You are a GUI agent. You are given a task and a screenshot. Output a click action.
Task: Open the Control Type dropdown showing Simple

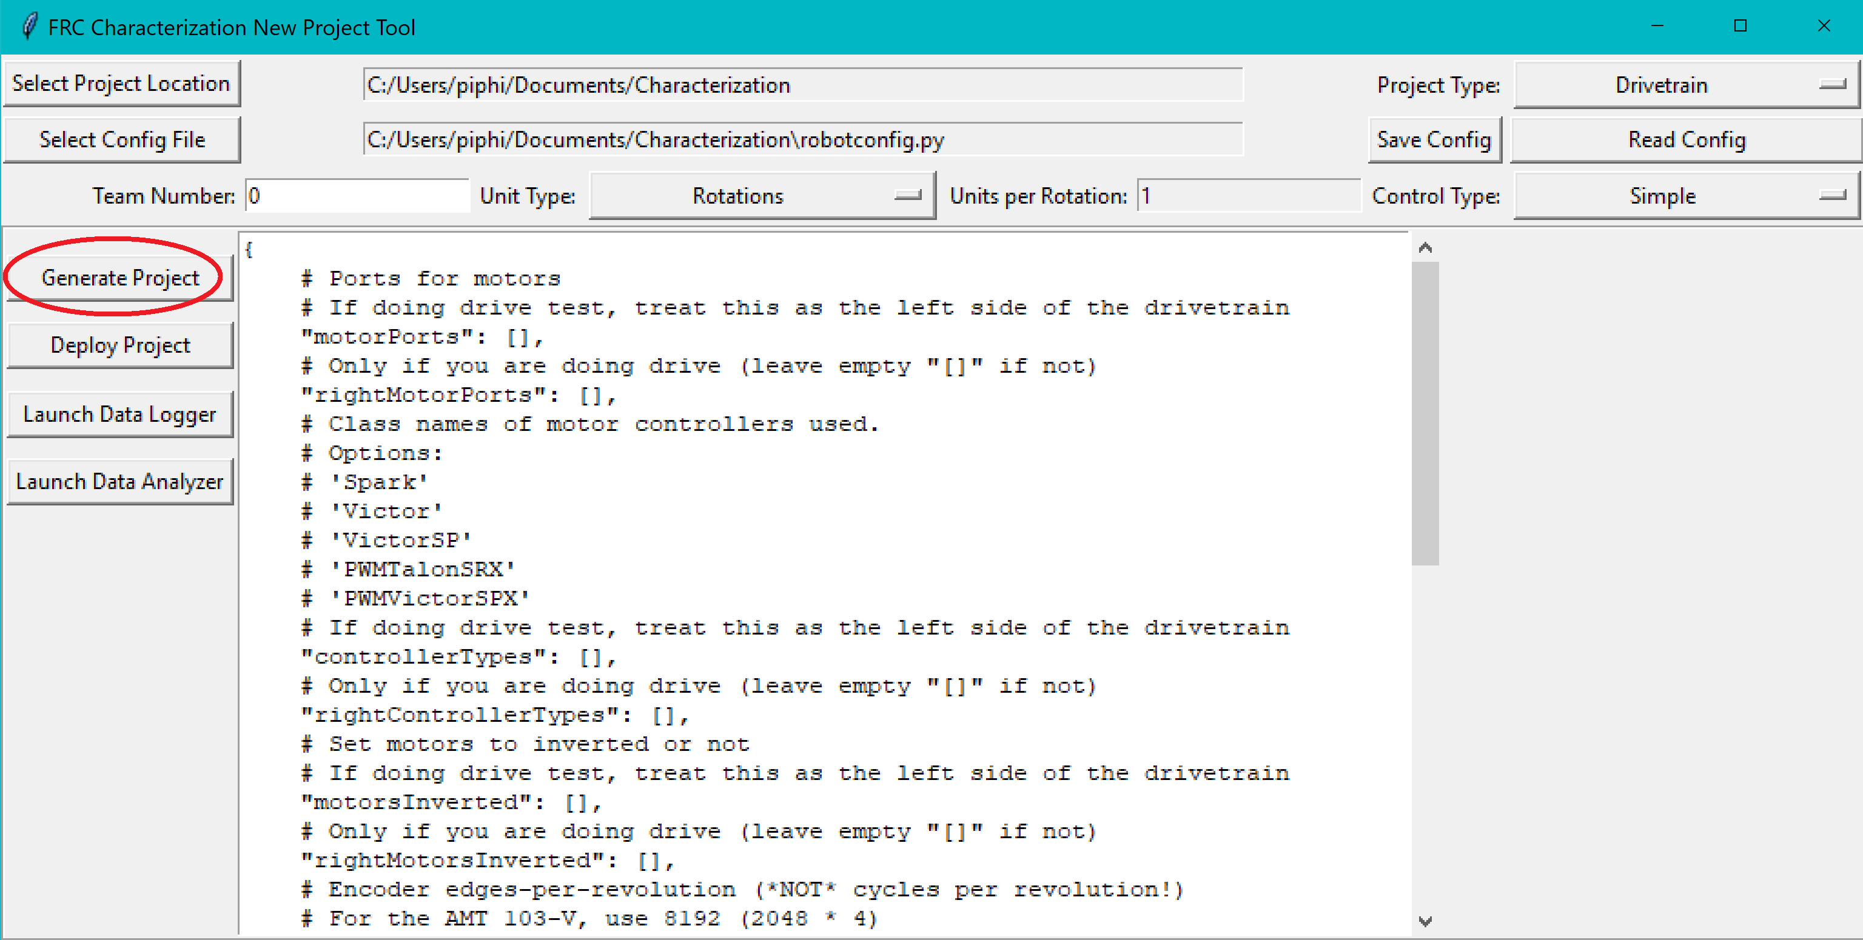[1686, 196]
